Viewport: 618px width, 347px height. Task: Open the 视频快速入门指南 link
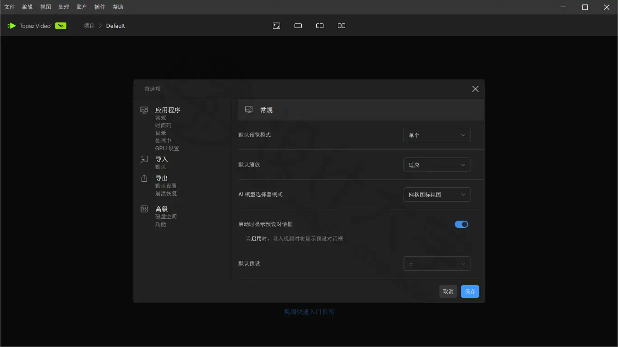point(309,312)
